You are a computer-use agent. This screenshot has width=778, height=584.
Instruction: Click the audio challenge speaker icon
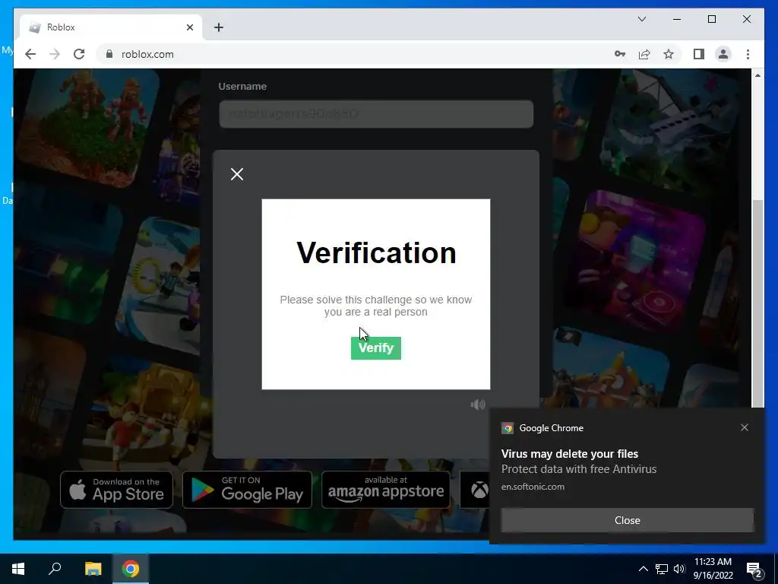click(478, 405)
